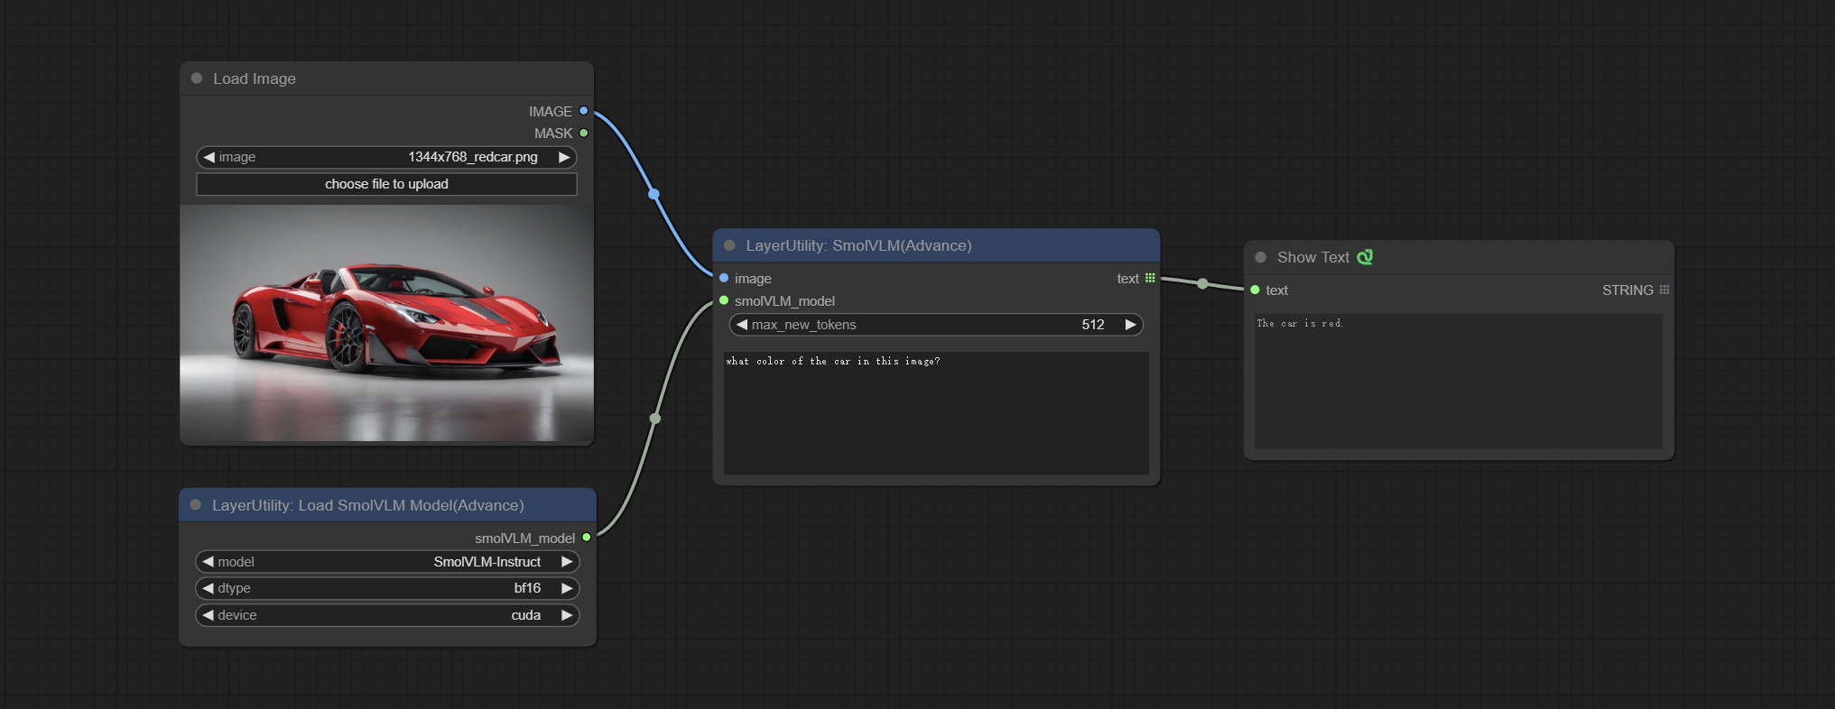Click the IMAGE output port on Load Image
The width and height of the screenshot is (1835, 709).
(x=584, y=111)
